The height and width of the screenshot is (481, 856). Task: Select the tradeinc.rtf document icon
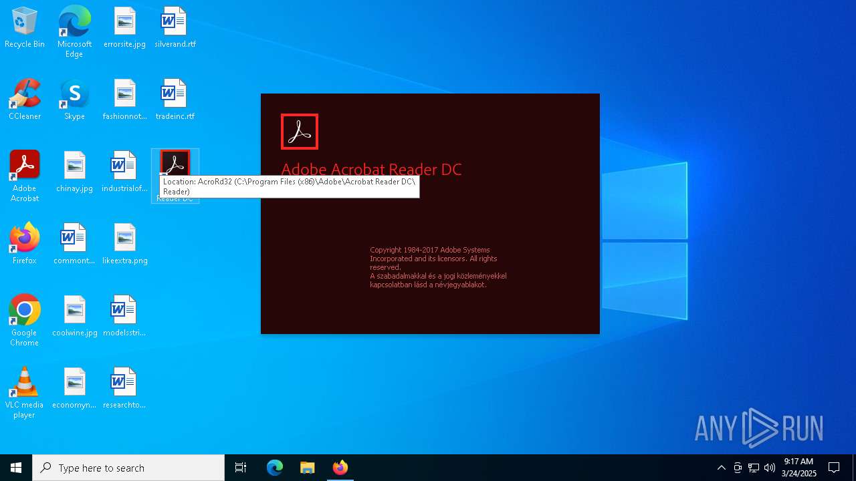pyautogui.click(x=175, y=100)
